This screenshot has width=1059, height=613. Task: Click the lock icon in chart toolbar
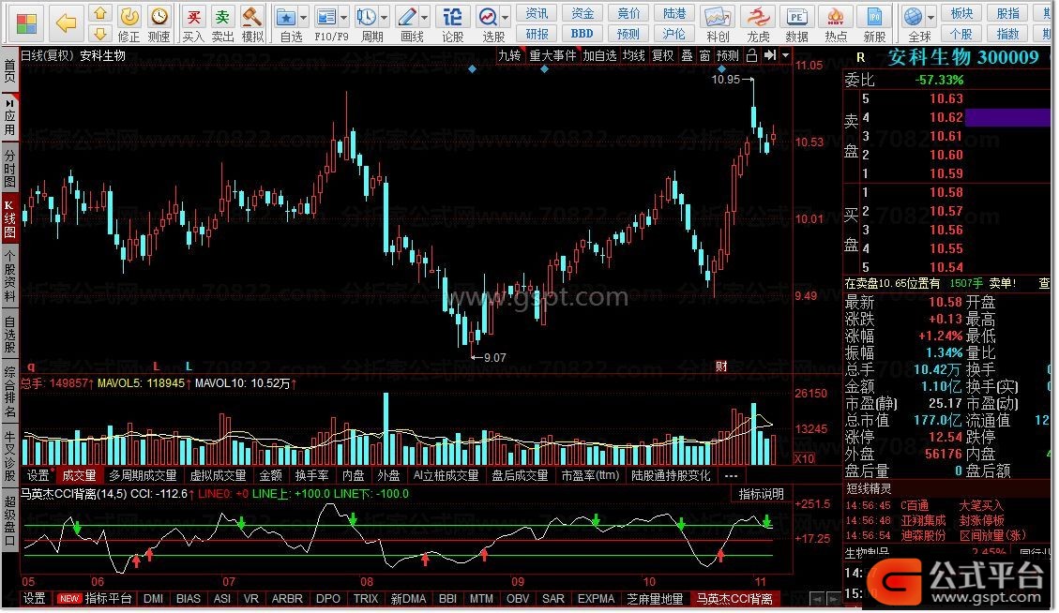(x=751, y=56)
